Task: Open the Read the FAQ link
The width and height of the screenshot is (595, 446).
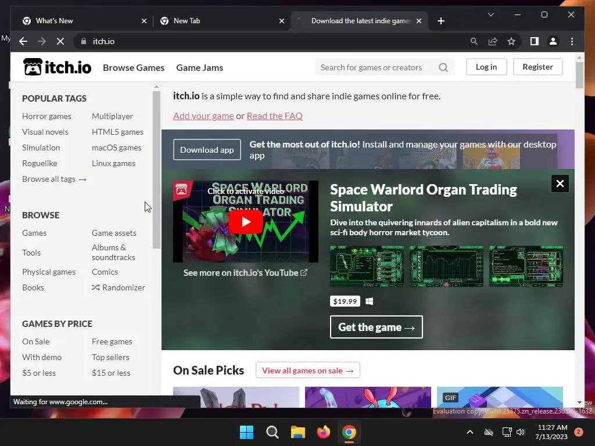Action: coord(275,116)
